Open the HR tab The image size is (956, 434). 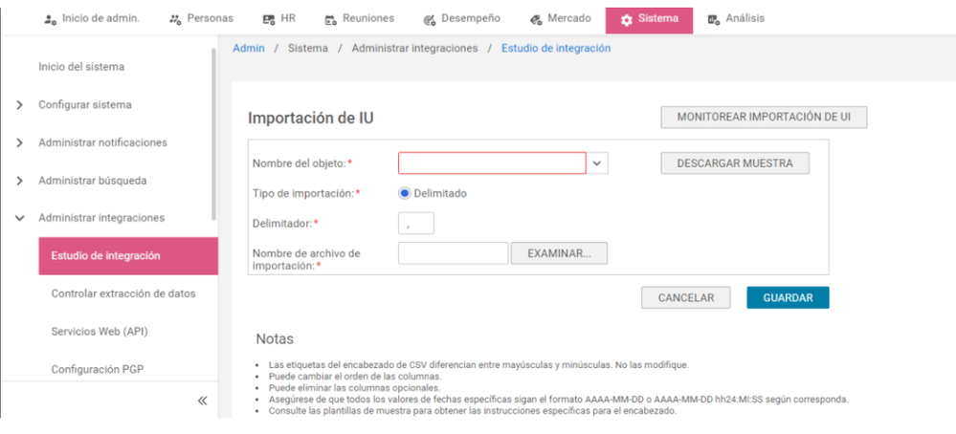point(278,19)
